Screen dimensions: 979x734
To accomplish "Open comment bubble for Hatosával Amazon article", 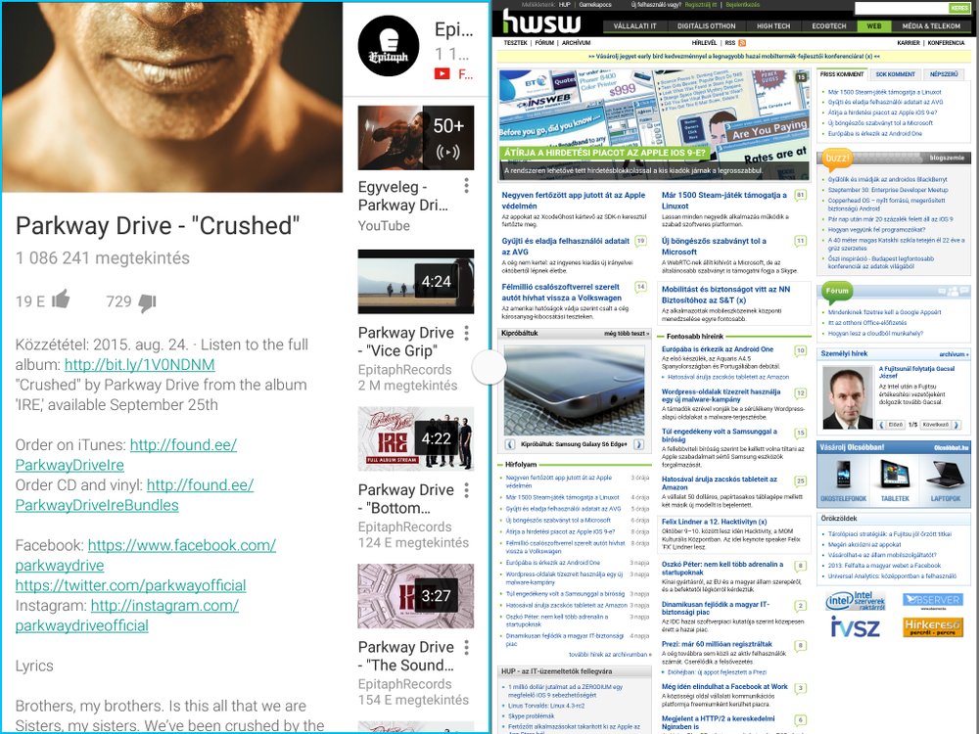I will 800,482.
